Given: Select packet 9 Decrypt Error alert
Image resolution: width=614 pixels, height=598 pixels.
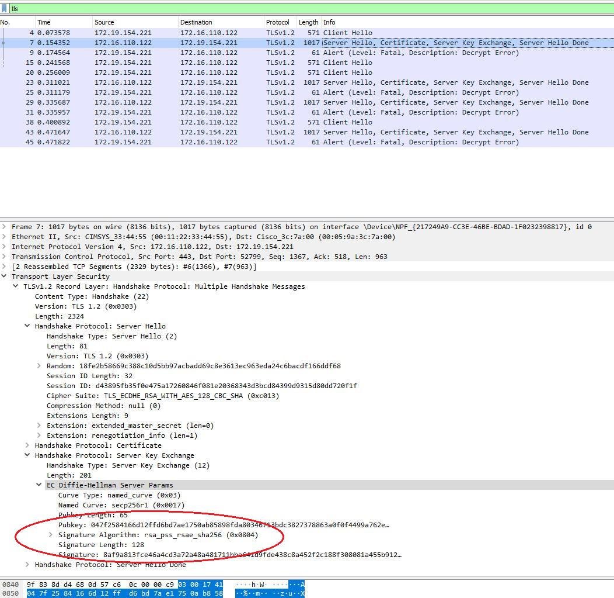Looking at the screenshot, I should click(x=307, y=53).
